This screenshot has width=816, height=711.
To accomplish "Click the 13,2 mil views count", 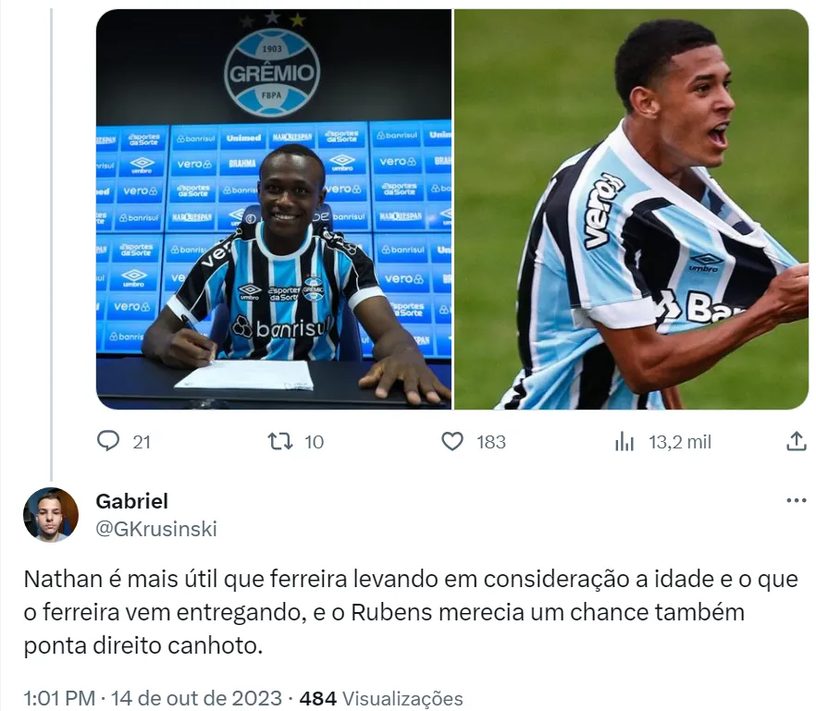I will [680, 442].
